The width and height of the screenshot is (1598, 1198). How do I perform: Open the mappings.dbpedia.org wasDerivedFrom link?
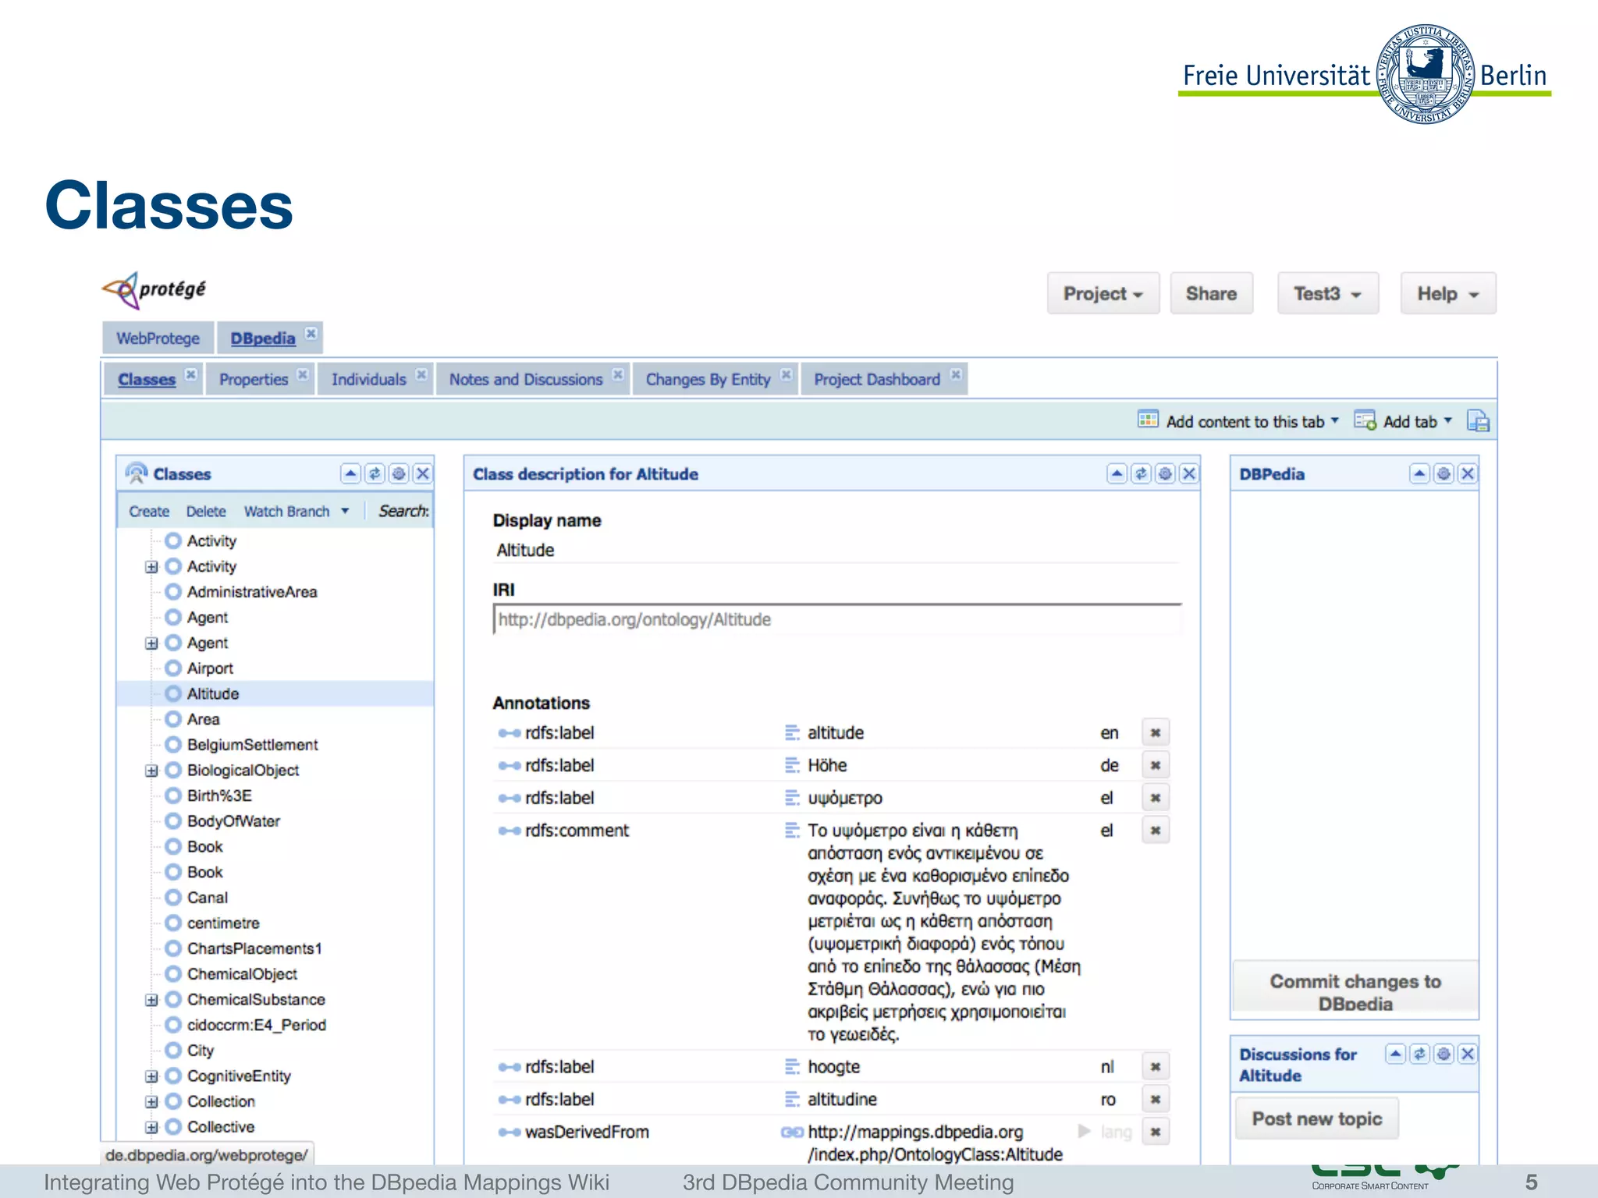point(935,1143)
